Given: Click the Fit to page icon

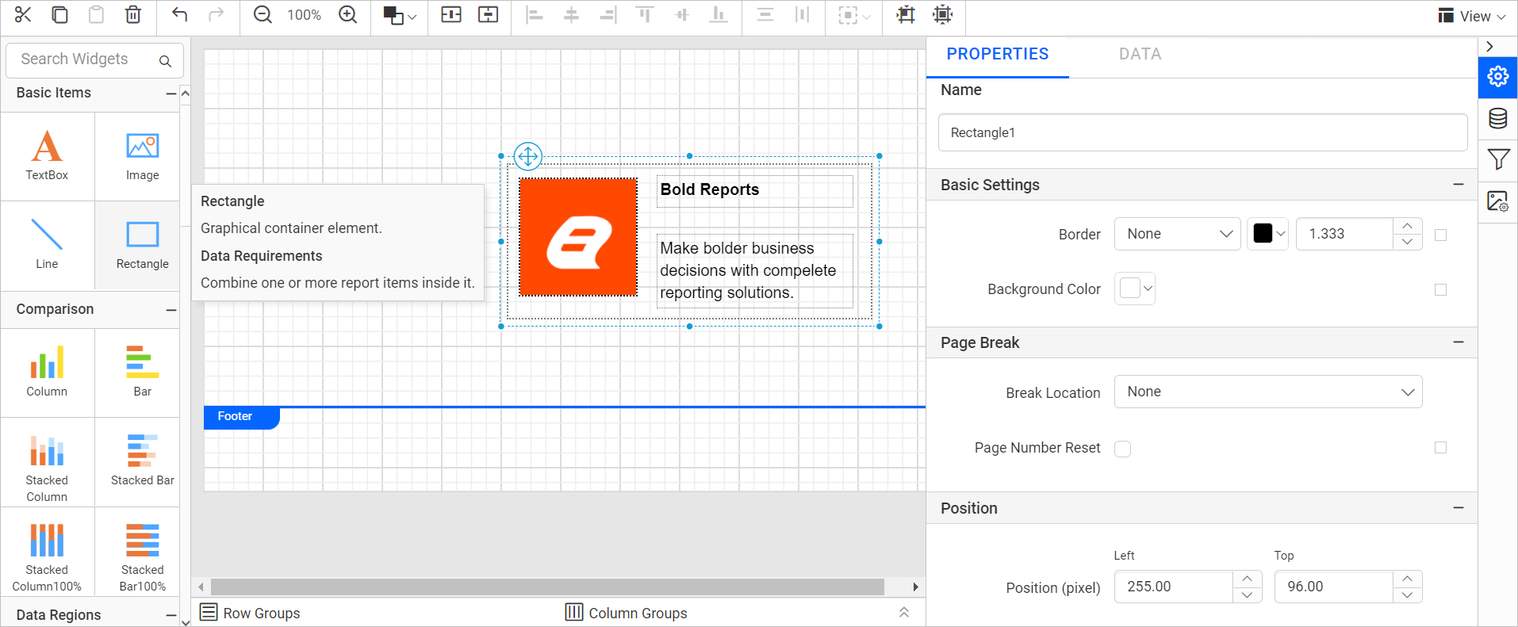Looking at the screenshot, I should pos(906,15).
